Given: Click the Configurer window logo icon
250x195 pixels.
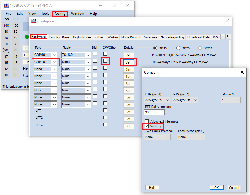Looking at the screenshot, I should (x=34, y=21).
